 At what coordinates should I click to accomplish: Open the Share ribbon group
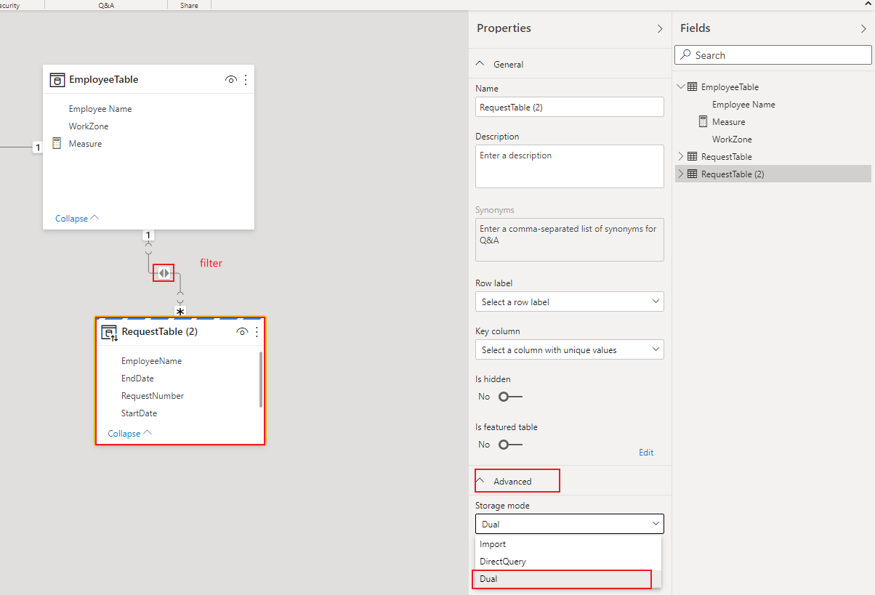189,4
